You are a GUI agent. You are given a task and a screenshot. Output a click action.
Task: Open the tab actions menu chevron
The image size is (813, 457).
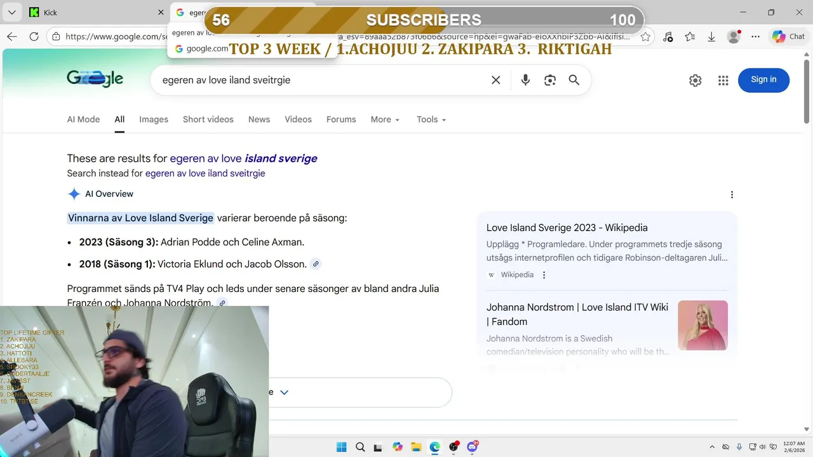13,13
